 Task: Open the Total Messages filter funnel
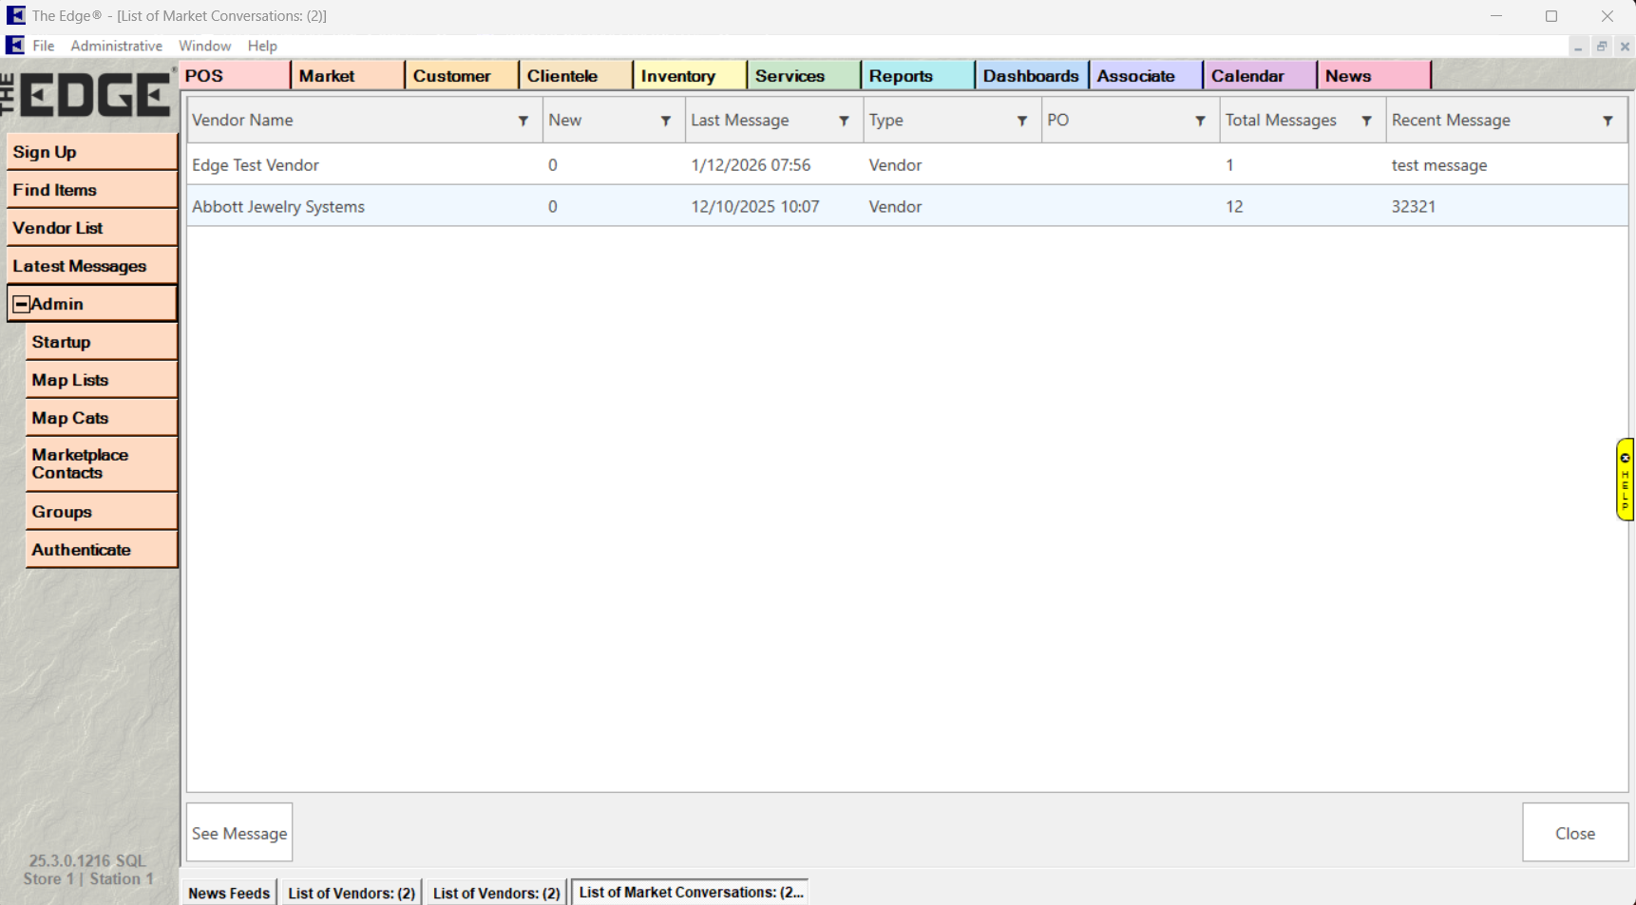(1366, 122)
